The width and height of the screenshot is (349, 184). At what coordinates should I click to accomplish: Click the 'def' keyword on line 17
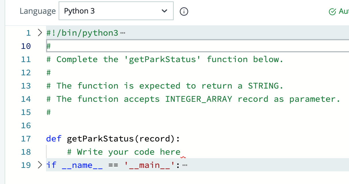[54, 139]
